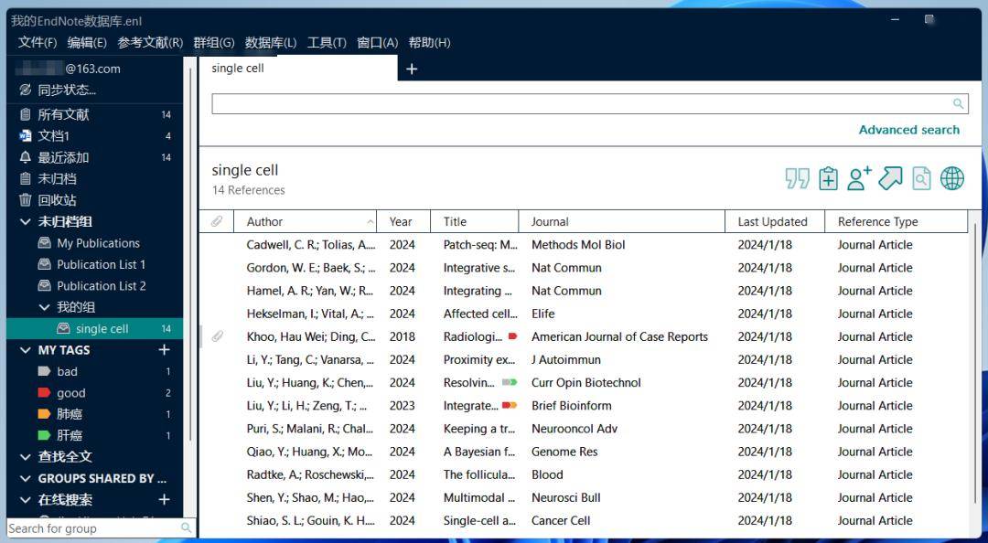Select the Insert Citation quotation icon
Viewport: 988px width, 543px height.
[x=797, y=177]
